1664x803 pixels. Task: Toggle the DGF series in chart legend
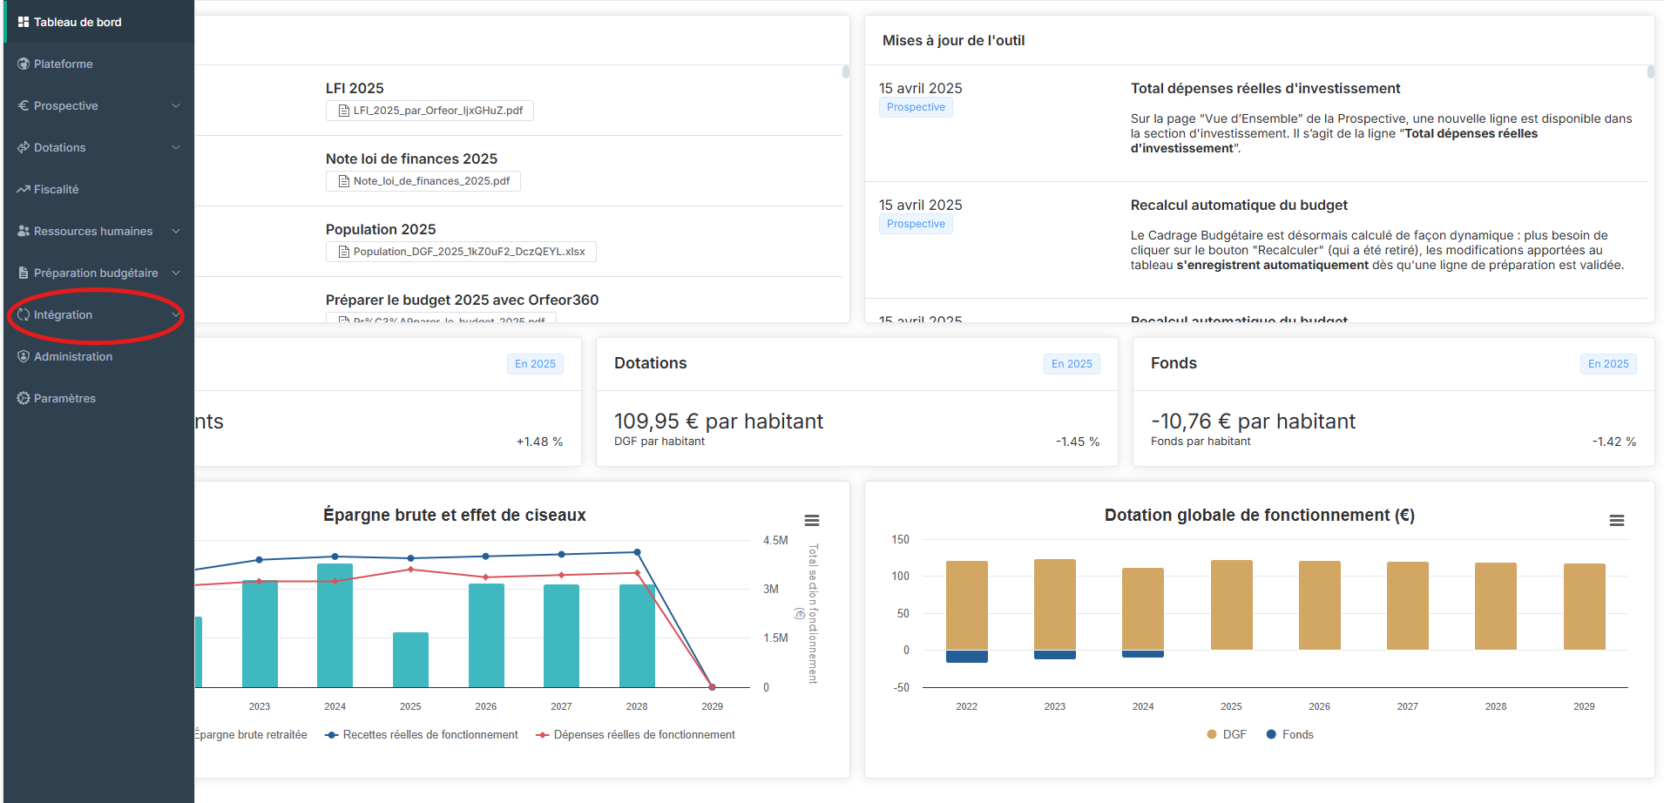[1227, 734]
